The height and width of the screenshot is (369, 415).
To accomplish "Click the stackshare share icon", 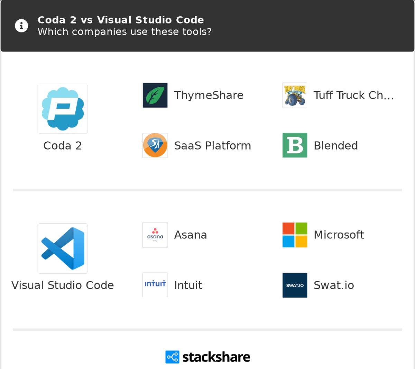I will (172, 357).
